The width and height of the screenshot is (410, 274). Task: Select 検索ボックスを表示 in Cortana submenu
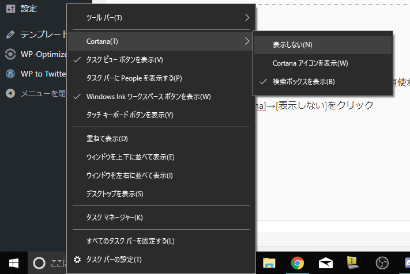[303, 82]
